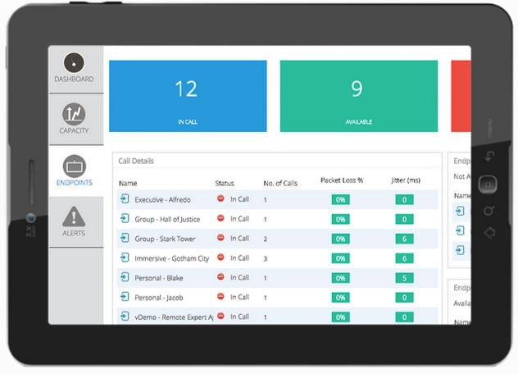
Task: Select the name vDemo - Remote Expert
Action: tap(174, 317)
